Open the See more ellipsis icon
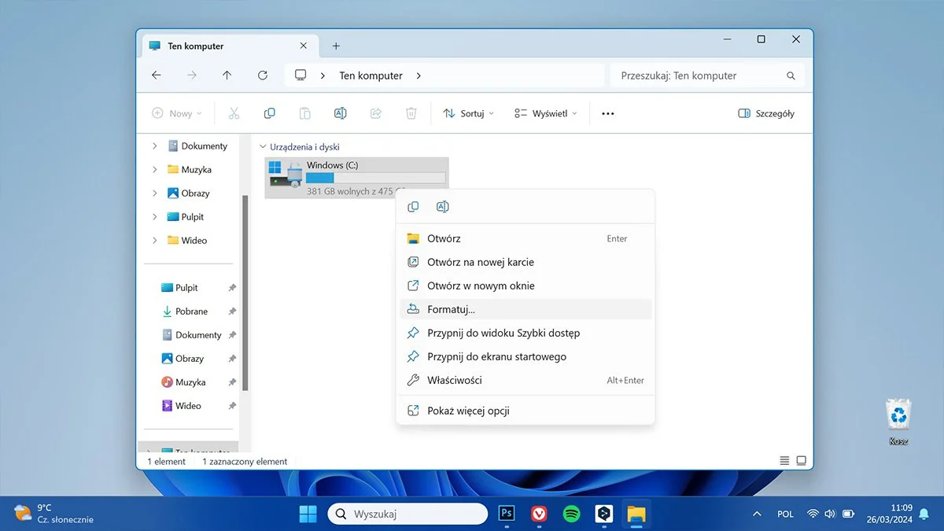Viewport: 944px width, 531px height. pos(607,112)
